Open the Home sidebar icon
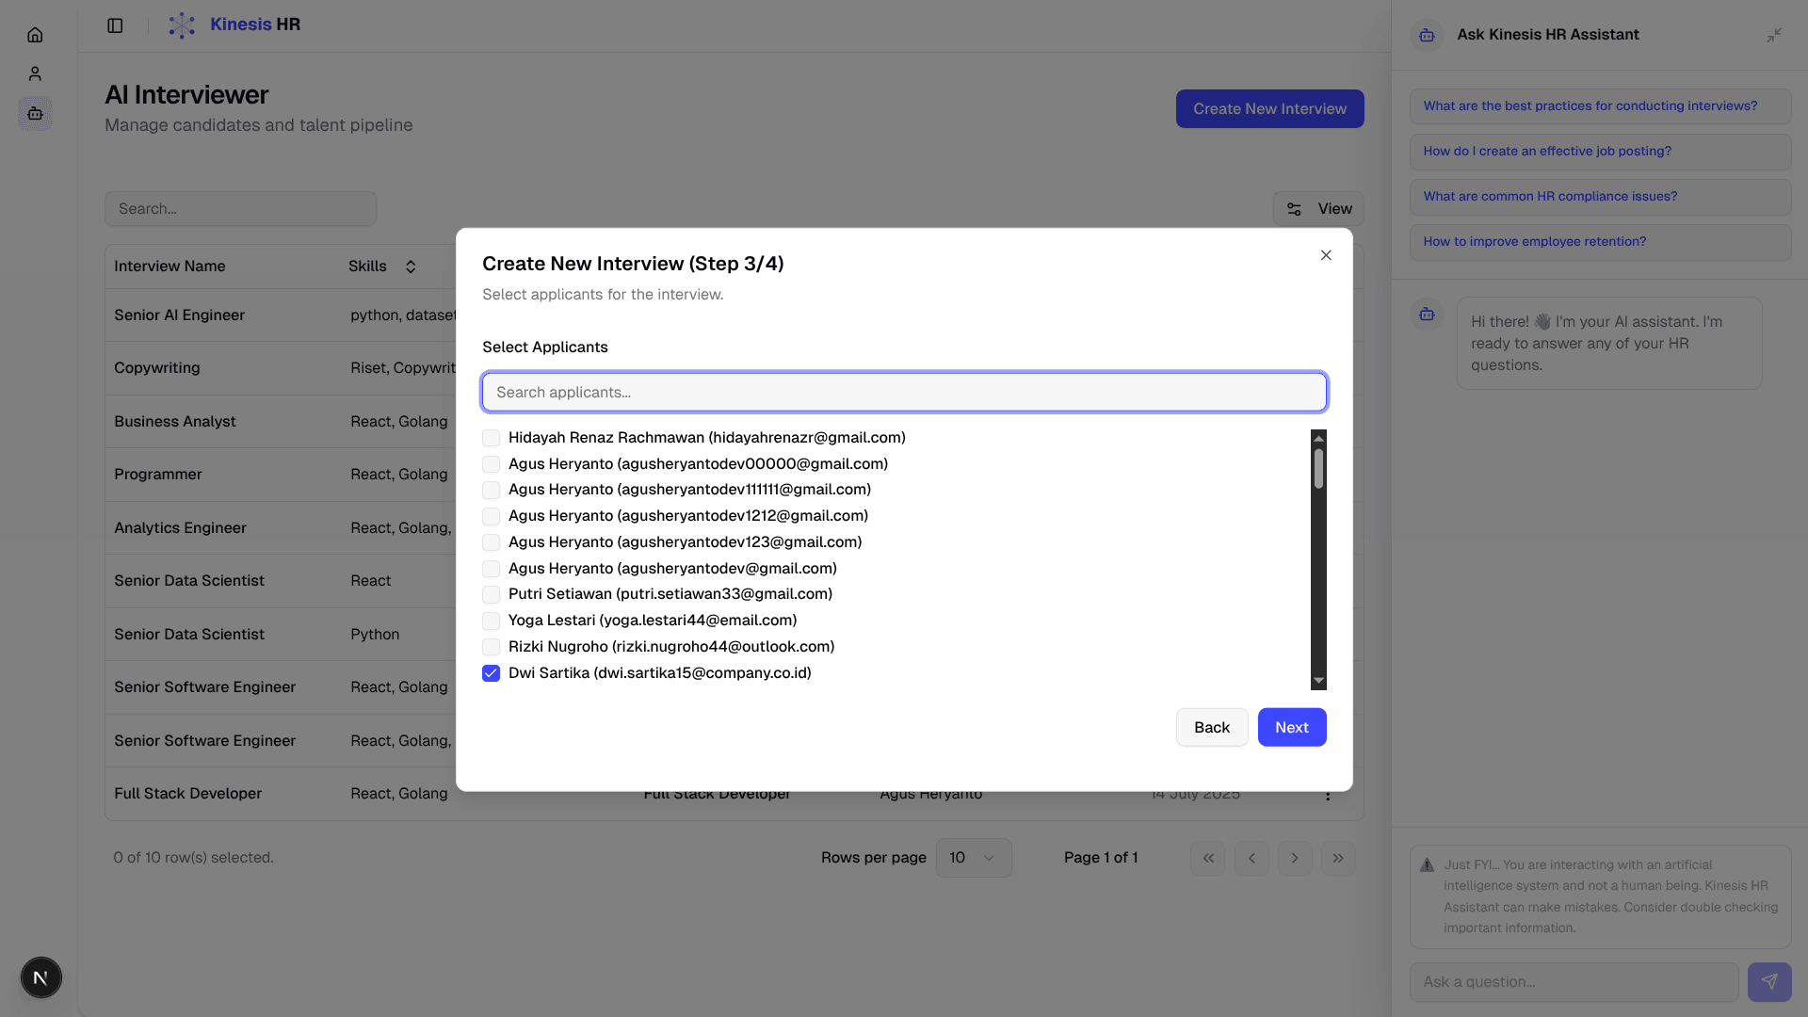This screenshot has width=1808, height=1017. pyautogui.click(x=35, y=35)
